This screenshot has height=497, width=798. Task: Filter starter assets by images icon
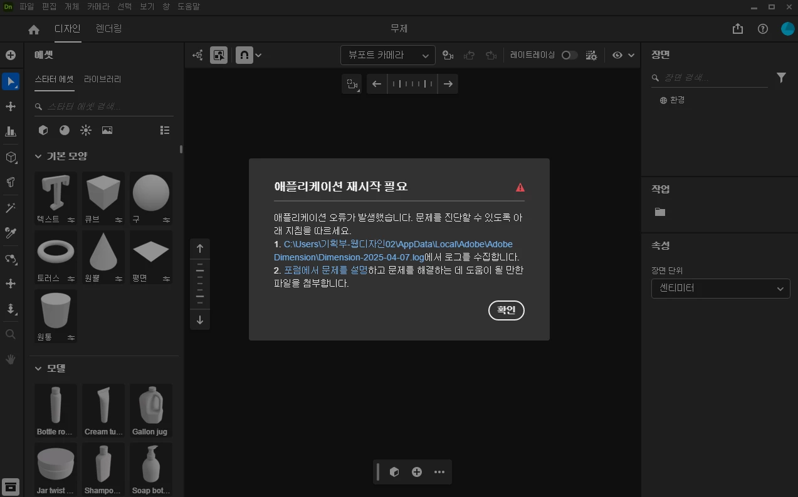[107, 130]
